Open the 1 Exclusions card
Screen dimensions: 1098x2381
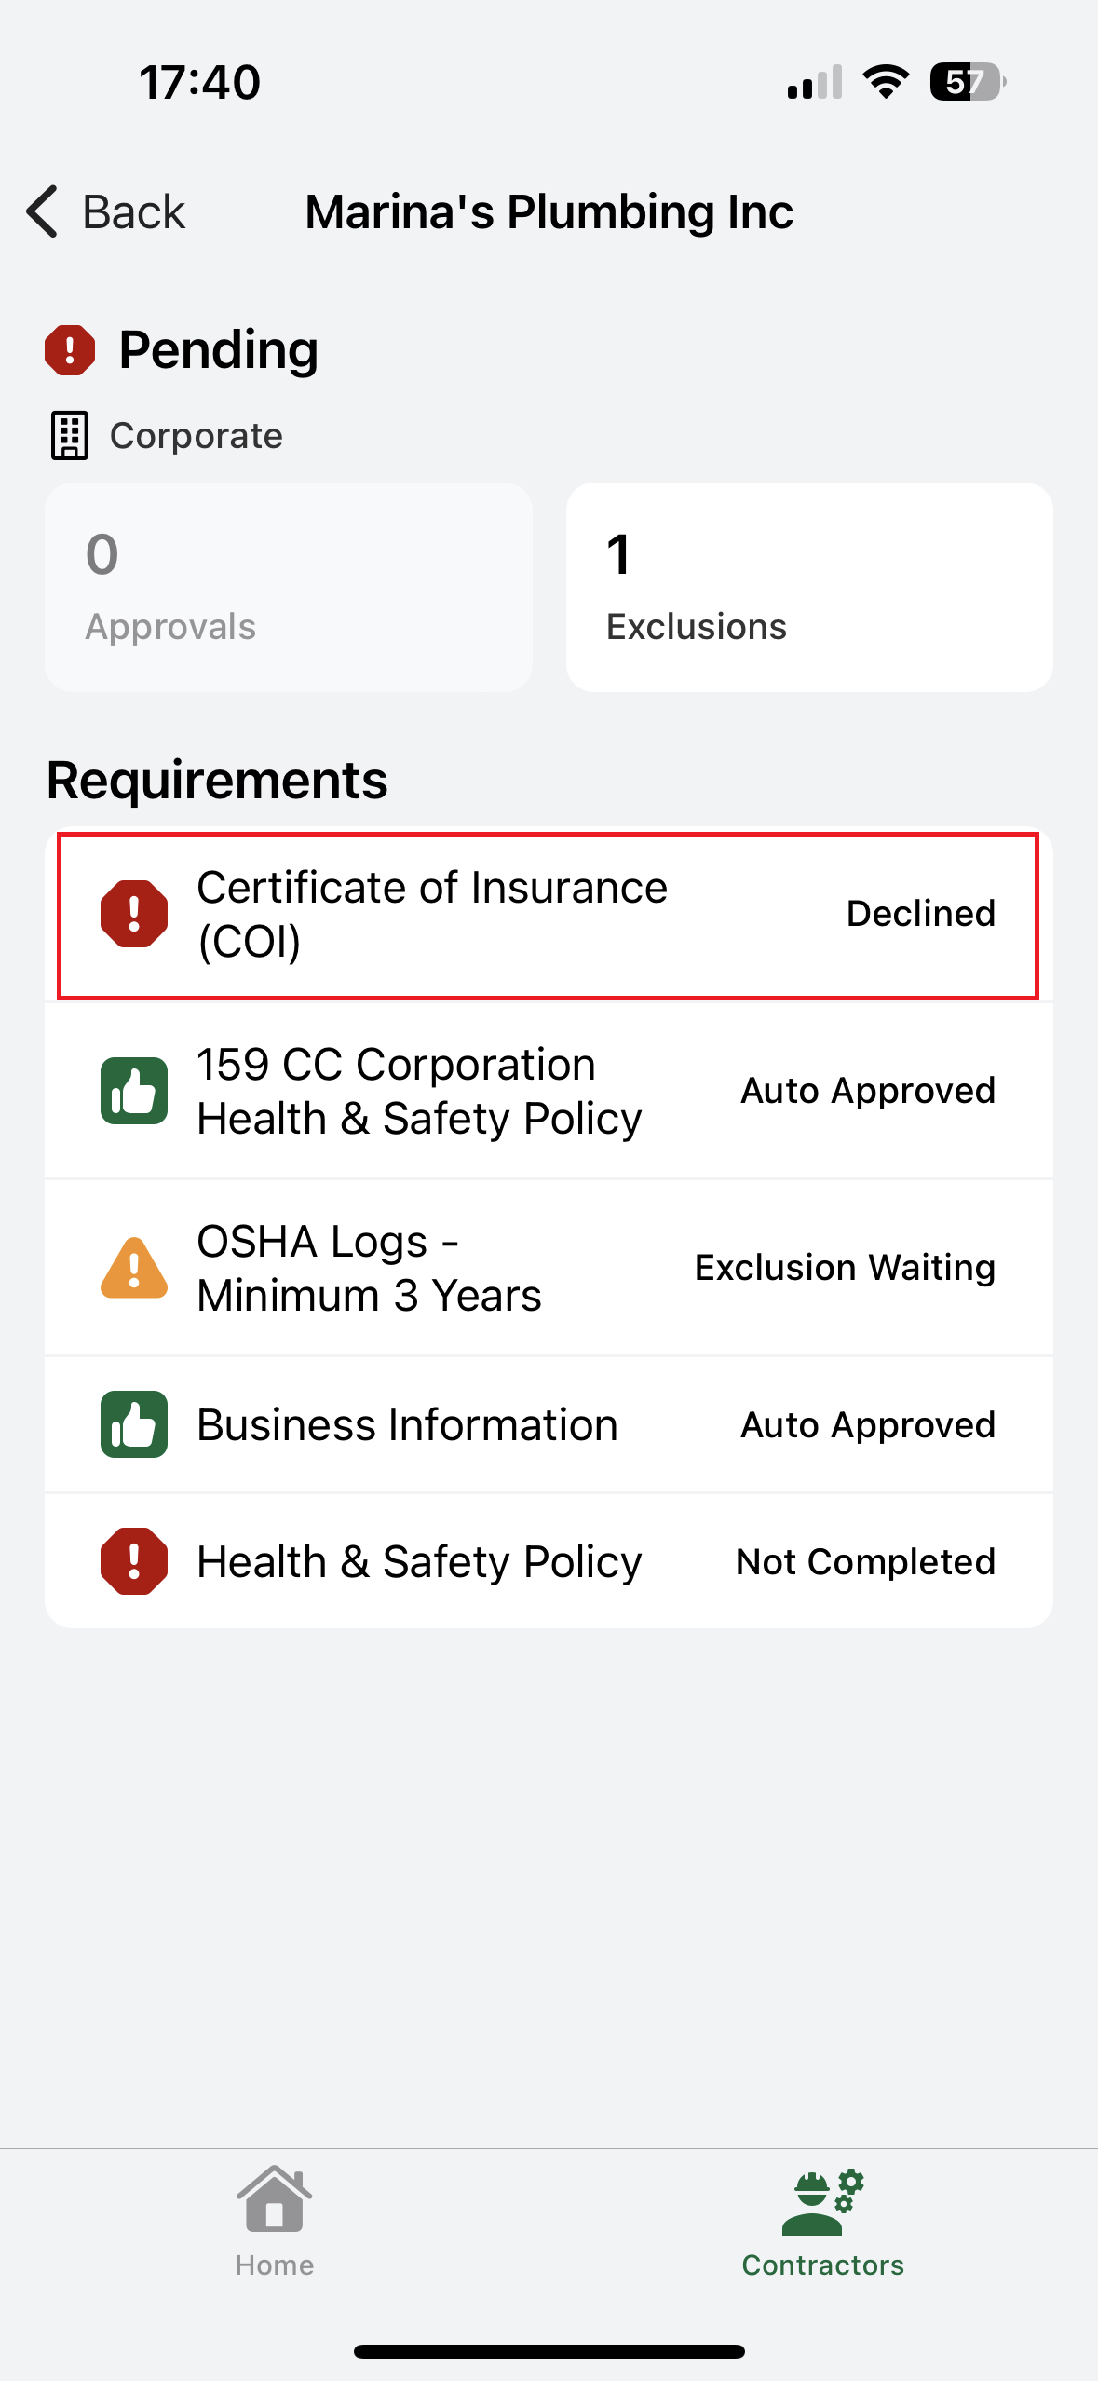[x=809, y=587]
